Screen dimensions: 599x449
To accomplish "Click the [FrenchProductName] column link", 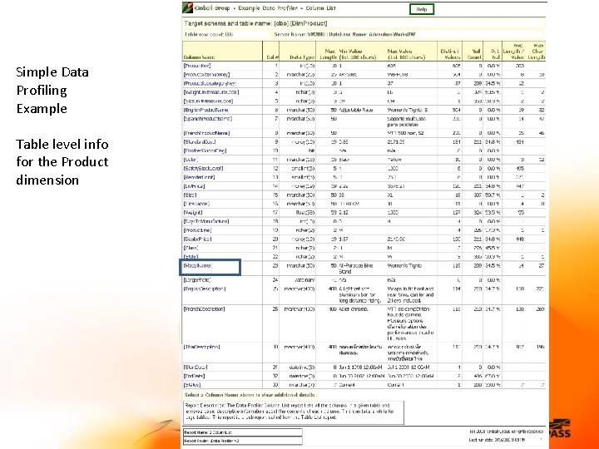I will click(206, 133).
